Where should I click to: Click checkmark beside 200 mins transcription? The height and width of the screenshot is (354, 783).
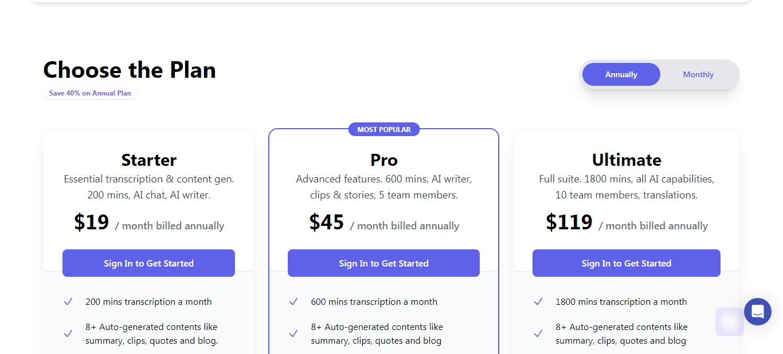(68, 301)
